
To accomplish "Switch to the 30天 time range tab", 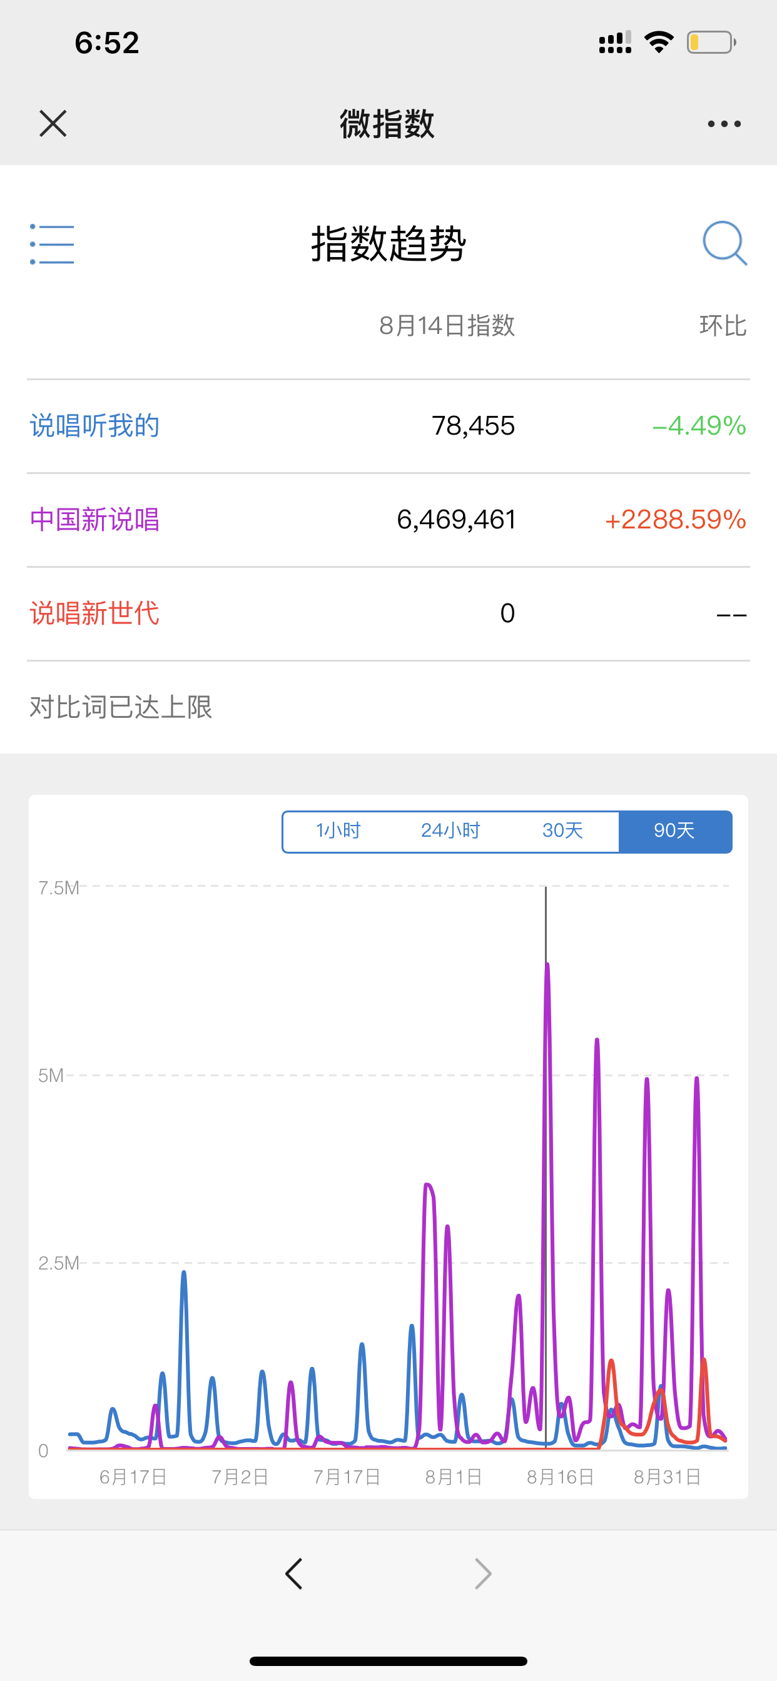I will pyautogui.click(x=562, y=830).
